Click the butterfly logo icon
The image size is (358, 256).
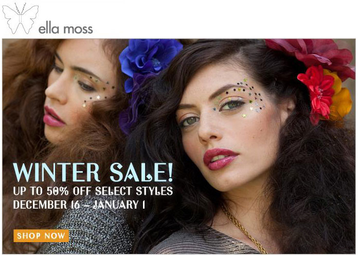click(21, 19)
